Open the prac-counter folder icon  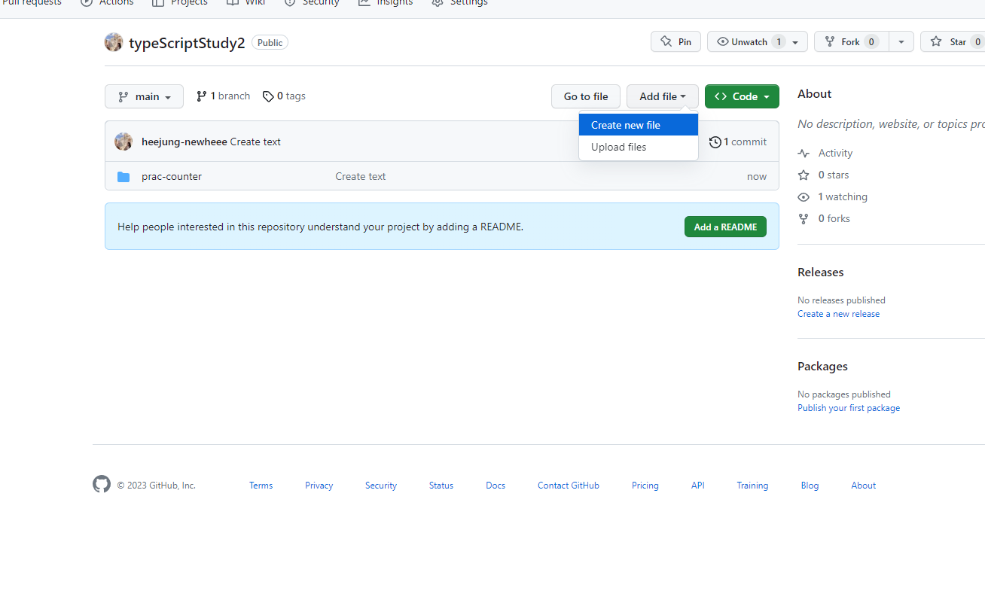click(124, 177)
